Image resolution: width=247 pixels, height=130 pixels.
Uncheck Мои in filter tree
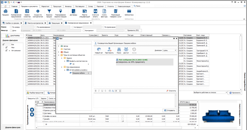(6, 47)
